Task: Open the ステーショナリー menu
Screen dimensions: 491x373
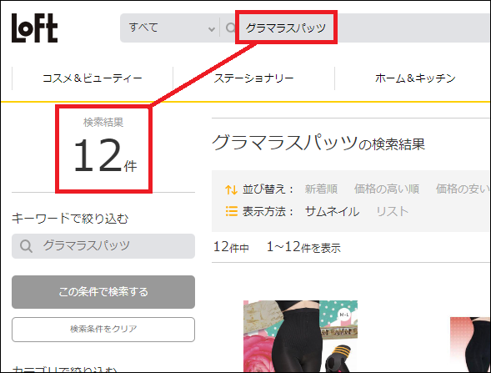Action: (253, 78)
